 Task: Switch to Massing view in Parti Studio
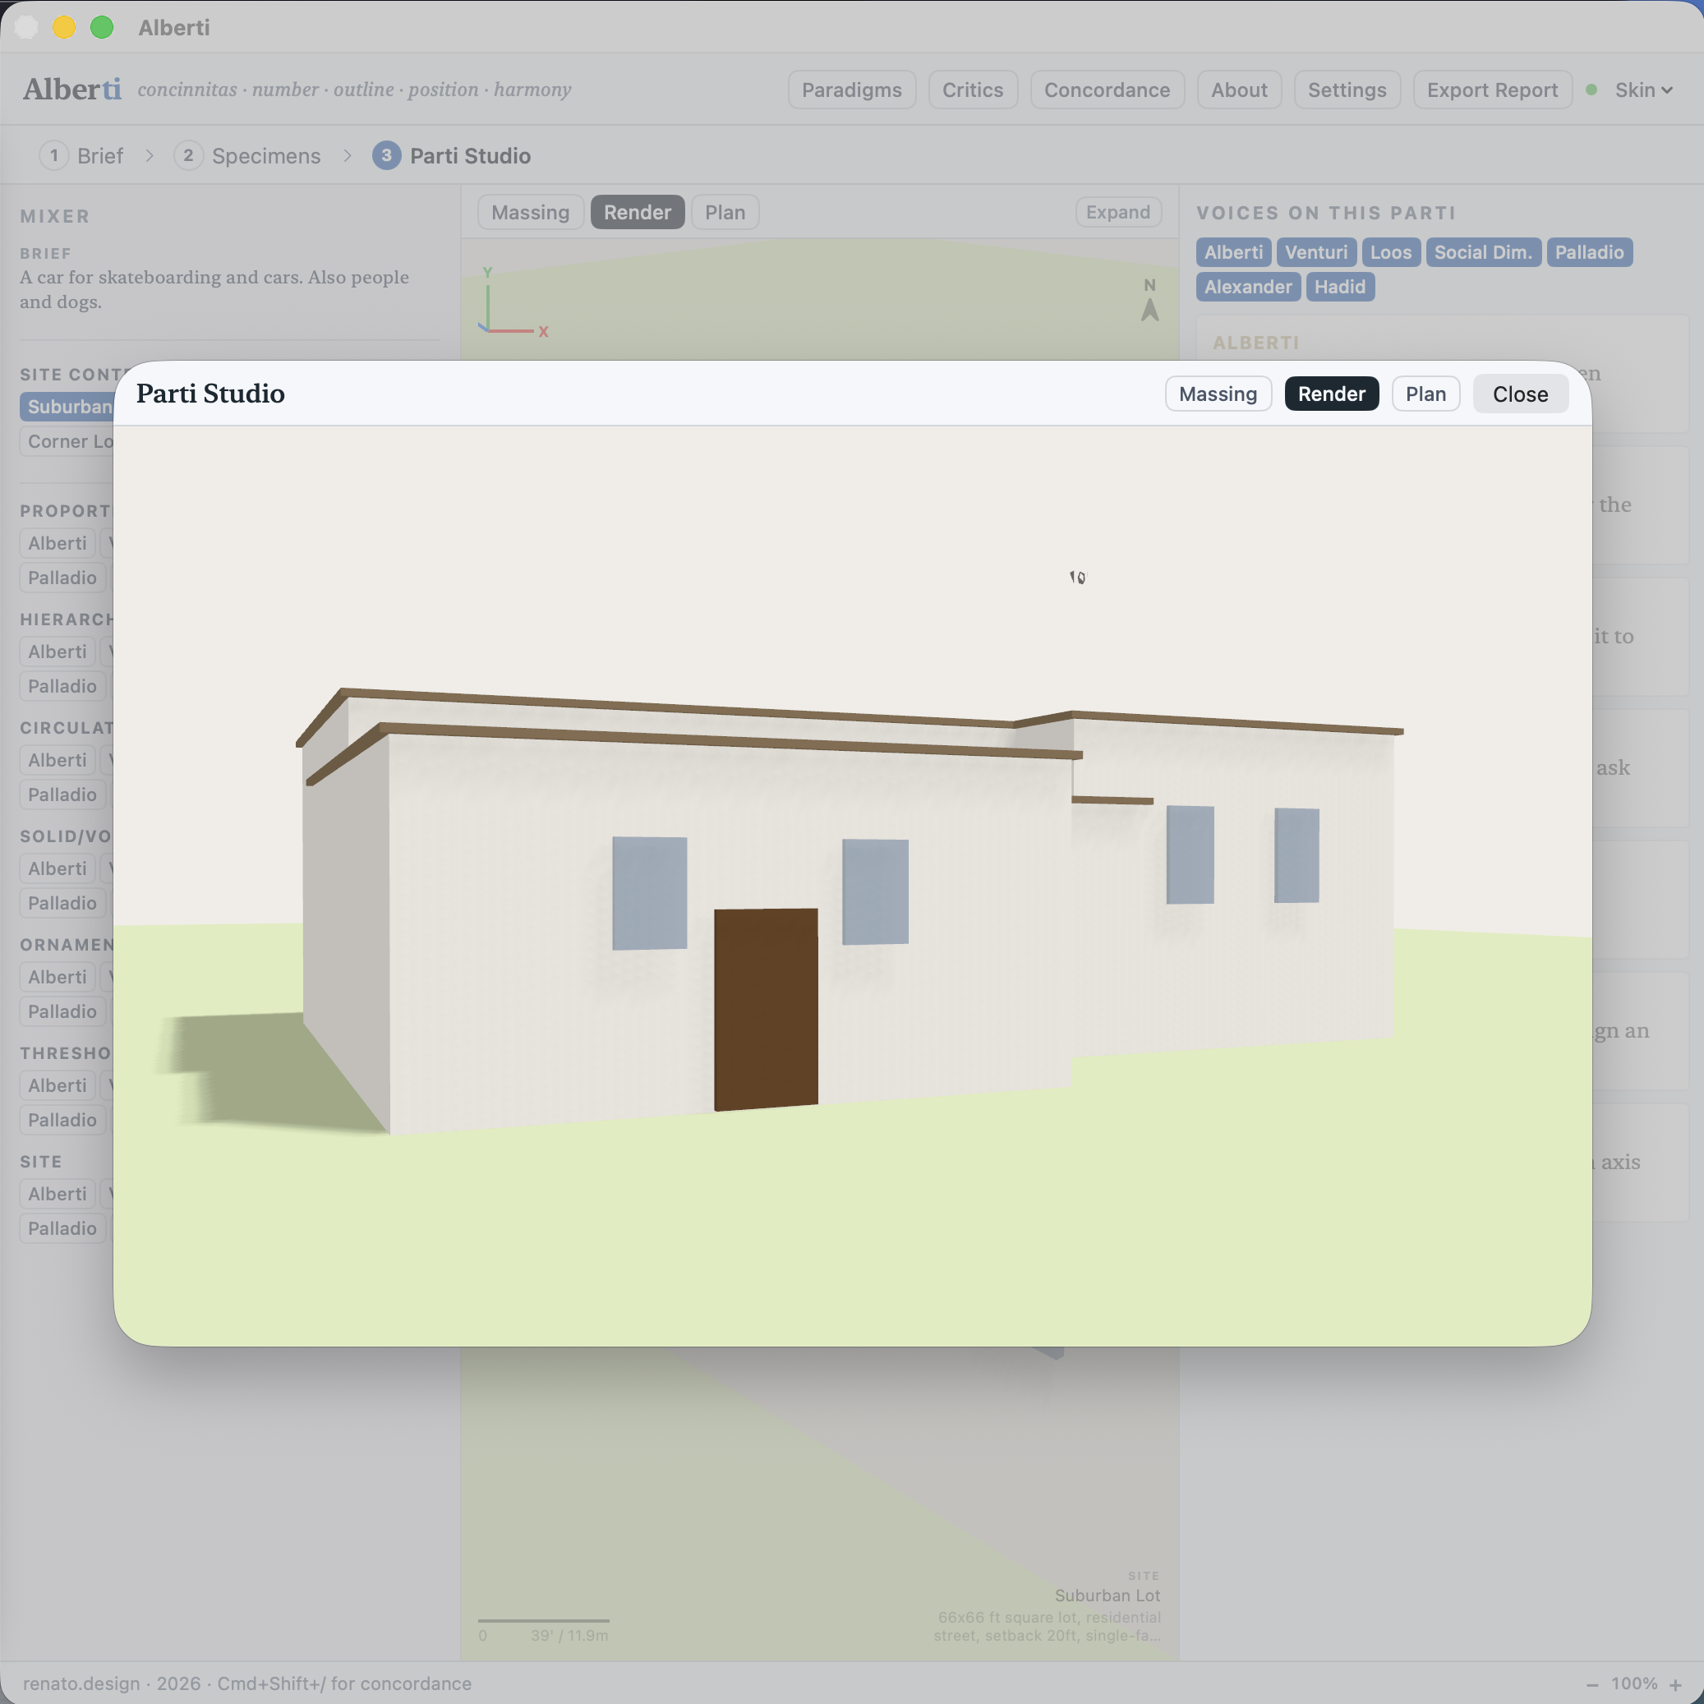click(x=1218, y=394)
